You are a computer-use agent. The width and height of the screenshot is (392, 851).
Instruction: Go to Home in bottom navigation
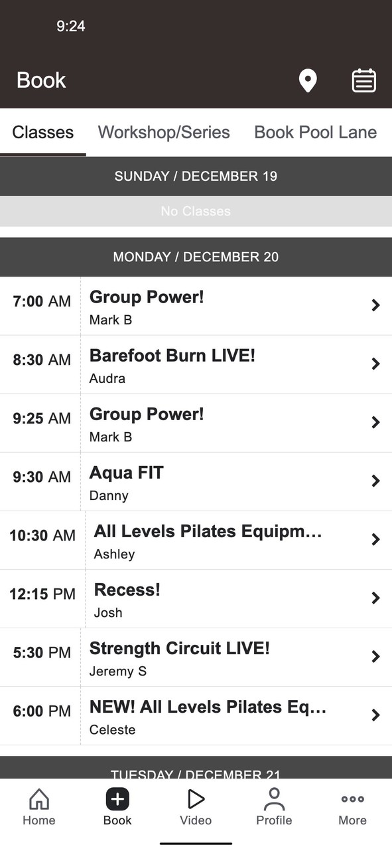(x=39, y=807)
